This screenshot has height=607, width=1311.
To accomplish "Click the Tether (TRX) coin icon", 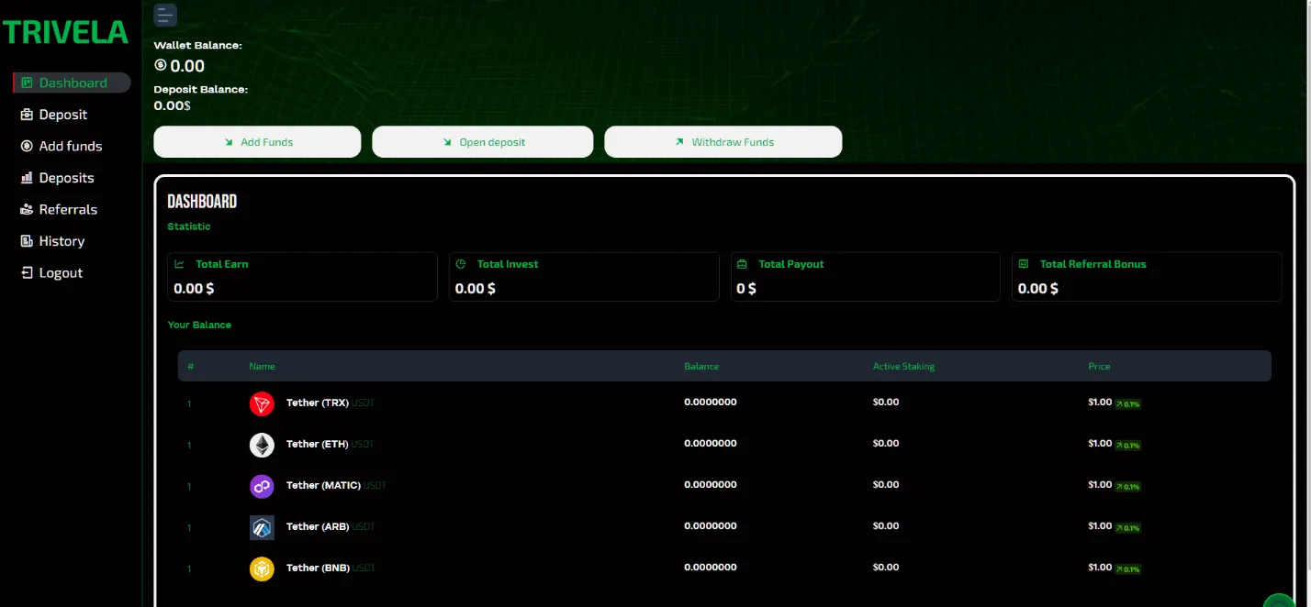I will pyautogui.click(x=262, y=403).
